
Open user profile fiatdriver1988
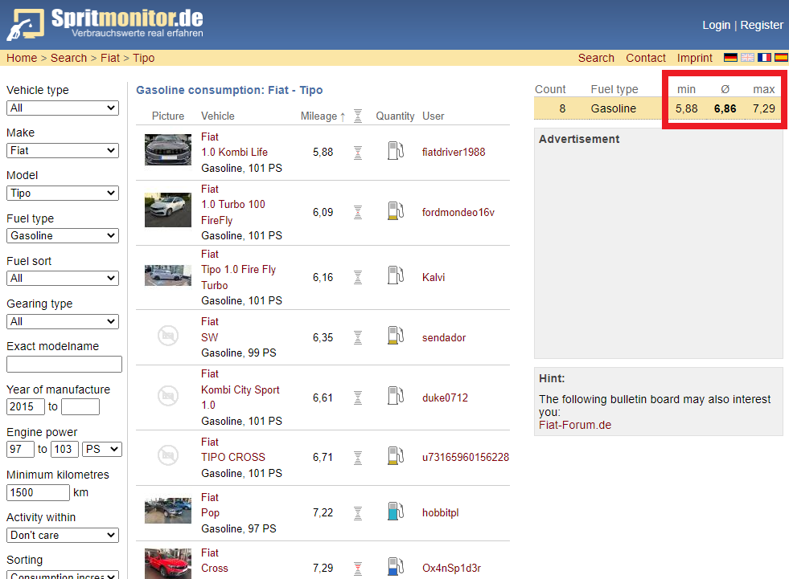coord(454,153)
